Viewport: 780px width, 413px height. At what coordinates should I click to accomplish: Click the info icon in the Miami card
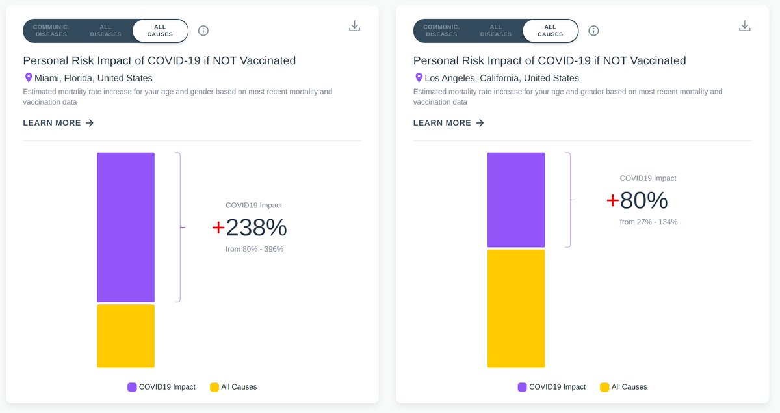[x=203, y=31]
